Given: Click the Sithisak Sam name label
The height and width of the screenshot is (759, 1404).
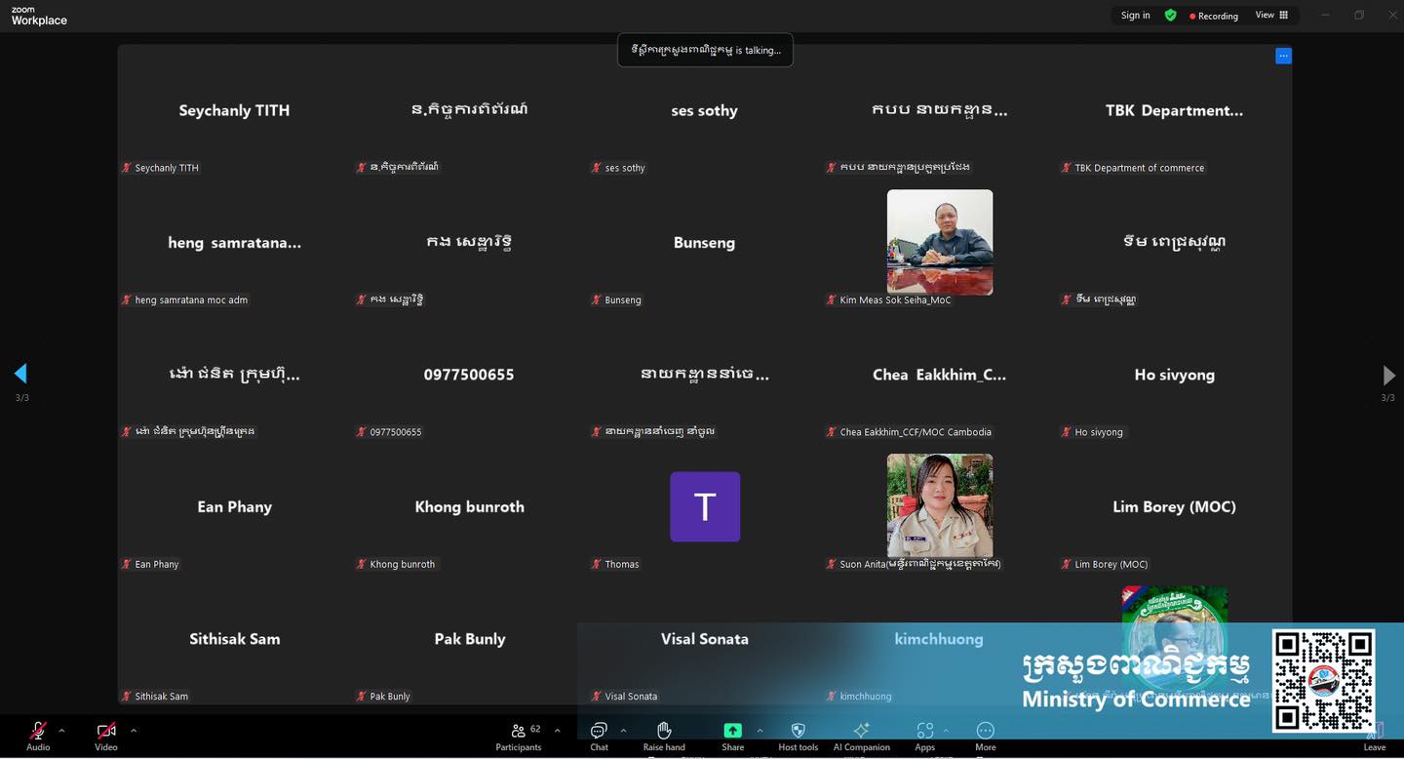Looking at the screenshot, I should point(162,697).
